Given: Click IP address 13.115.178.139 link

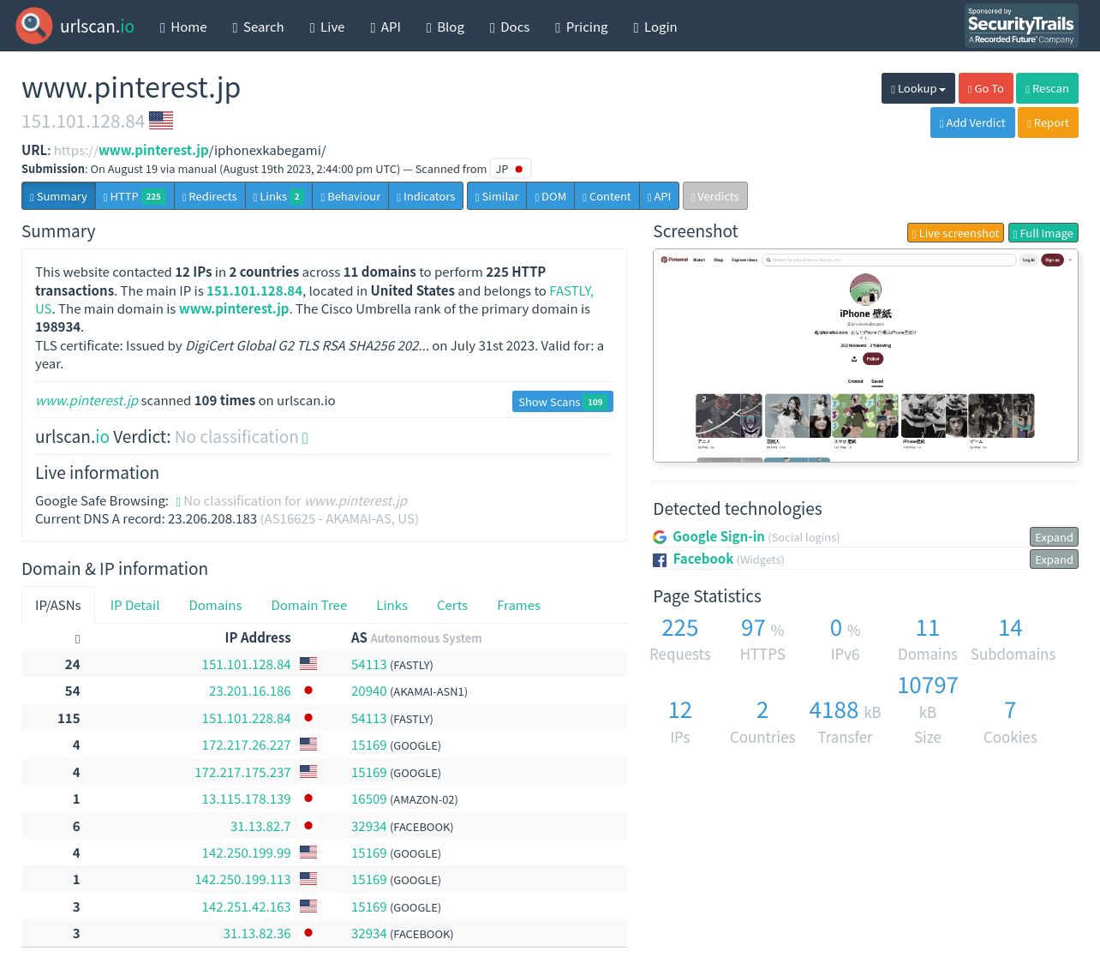Looking at the screenshot, I should coord(246,798).
